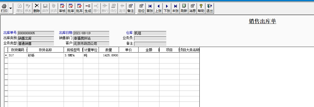Click the 存货编码 column header

(x=17, y=50)
